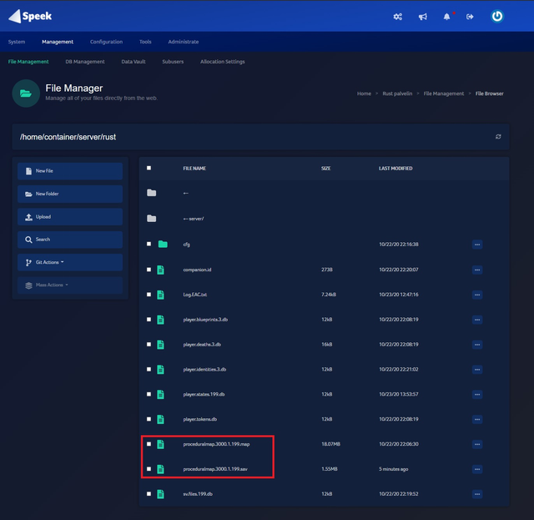Check the companion.id checkbox
Image resolution: width=534 pixels, height=520 pixels.
149,270
